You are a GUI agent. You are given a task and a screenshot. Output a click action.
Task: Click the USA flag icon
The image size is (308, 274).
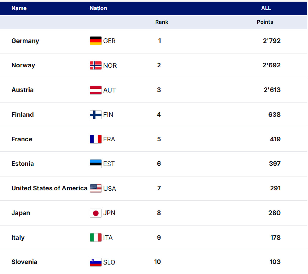pos(95,188)
